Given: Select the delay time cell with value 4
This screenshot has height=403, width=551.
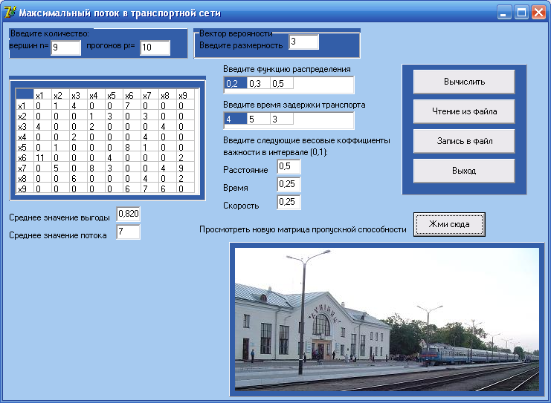Looking at the screenshot, I should (x=235, y=119).
